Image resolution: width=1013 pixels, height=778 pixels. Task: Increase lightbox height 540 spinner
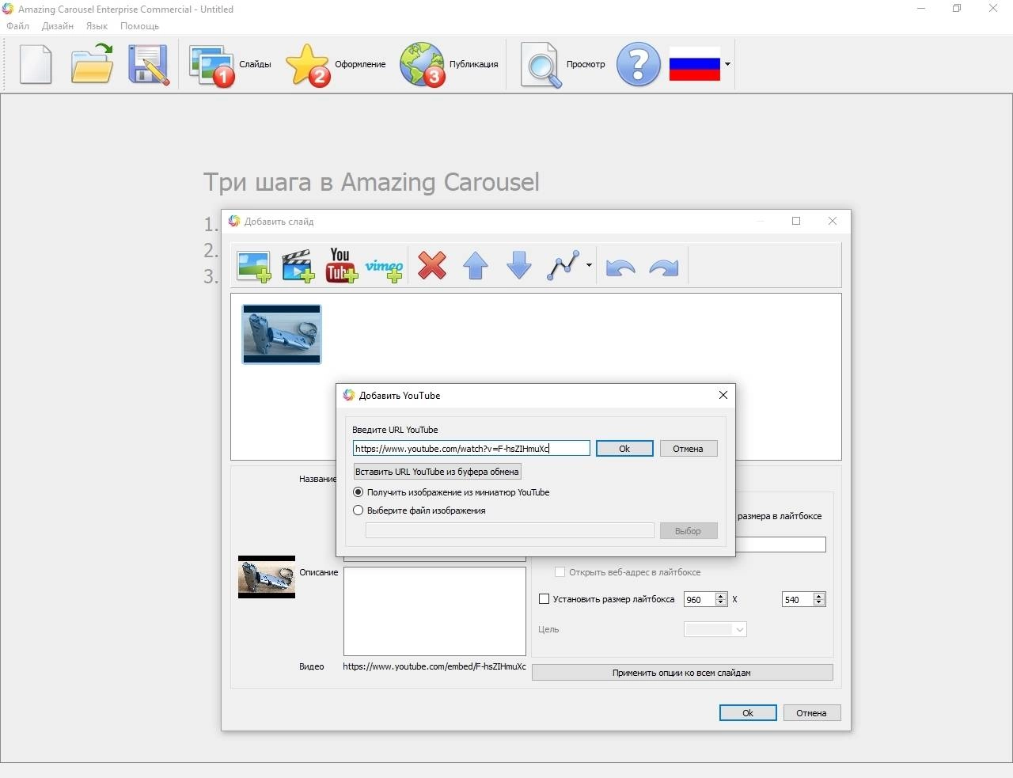(x=819, y=596)
